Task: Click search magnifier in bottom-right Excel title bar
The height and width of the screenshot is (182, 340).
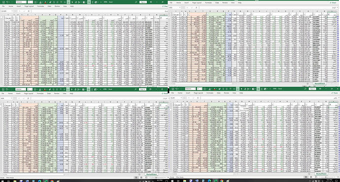Action: [x=306, y=89]
